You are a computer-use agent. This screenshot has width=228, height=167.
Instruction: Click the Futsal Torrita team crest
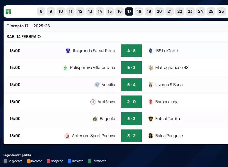point(151,119)
